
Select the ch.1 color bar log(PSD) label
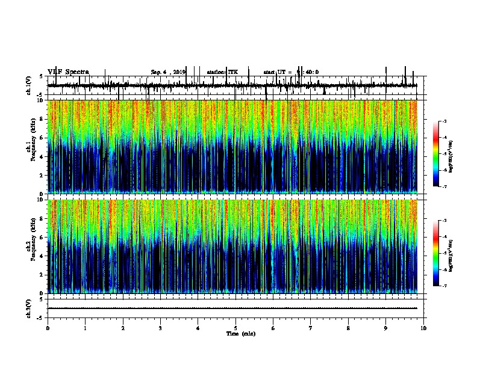click(x=450, y=156)
